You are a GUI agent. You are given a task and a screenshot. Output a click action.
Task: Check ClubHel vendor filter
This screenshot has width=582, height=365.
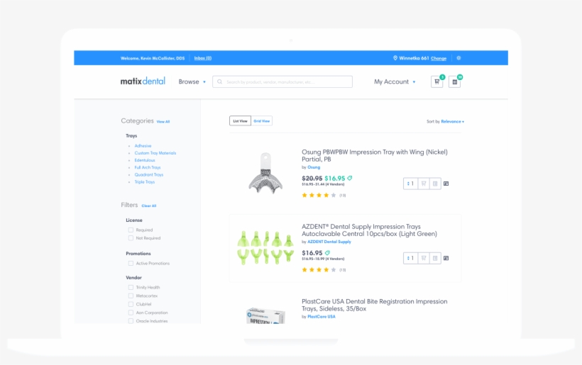131,304
